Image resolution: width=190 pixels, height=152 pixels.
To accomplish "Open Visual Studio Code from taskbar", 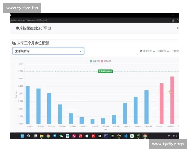I will 125,136.
